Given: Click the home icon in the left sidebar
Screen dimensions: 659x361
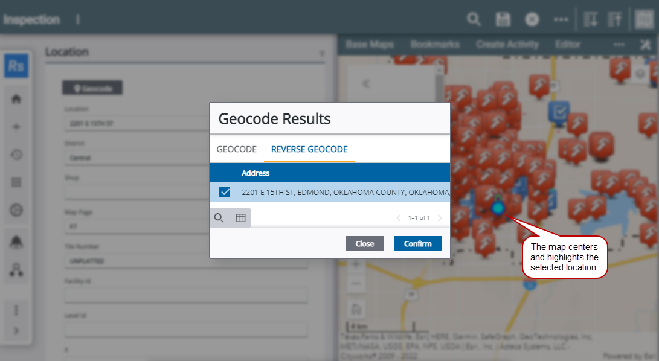Looking at the screenshot, I should [16, 98].
